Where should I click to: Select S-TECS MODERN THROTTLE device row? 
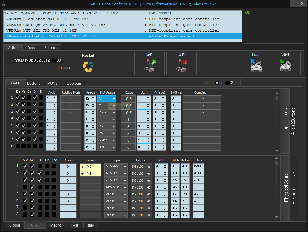(123, 13)
